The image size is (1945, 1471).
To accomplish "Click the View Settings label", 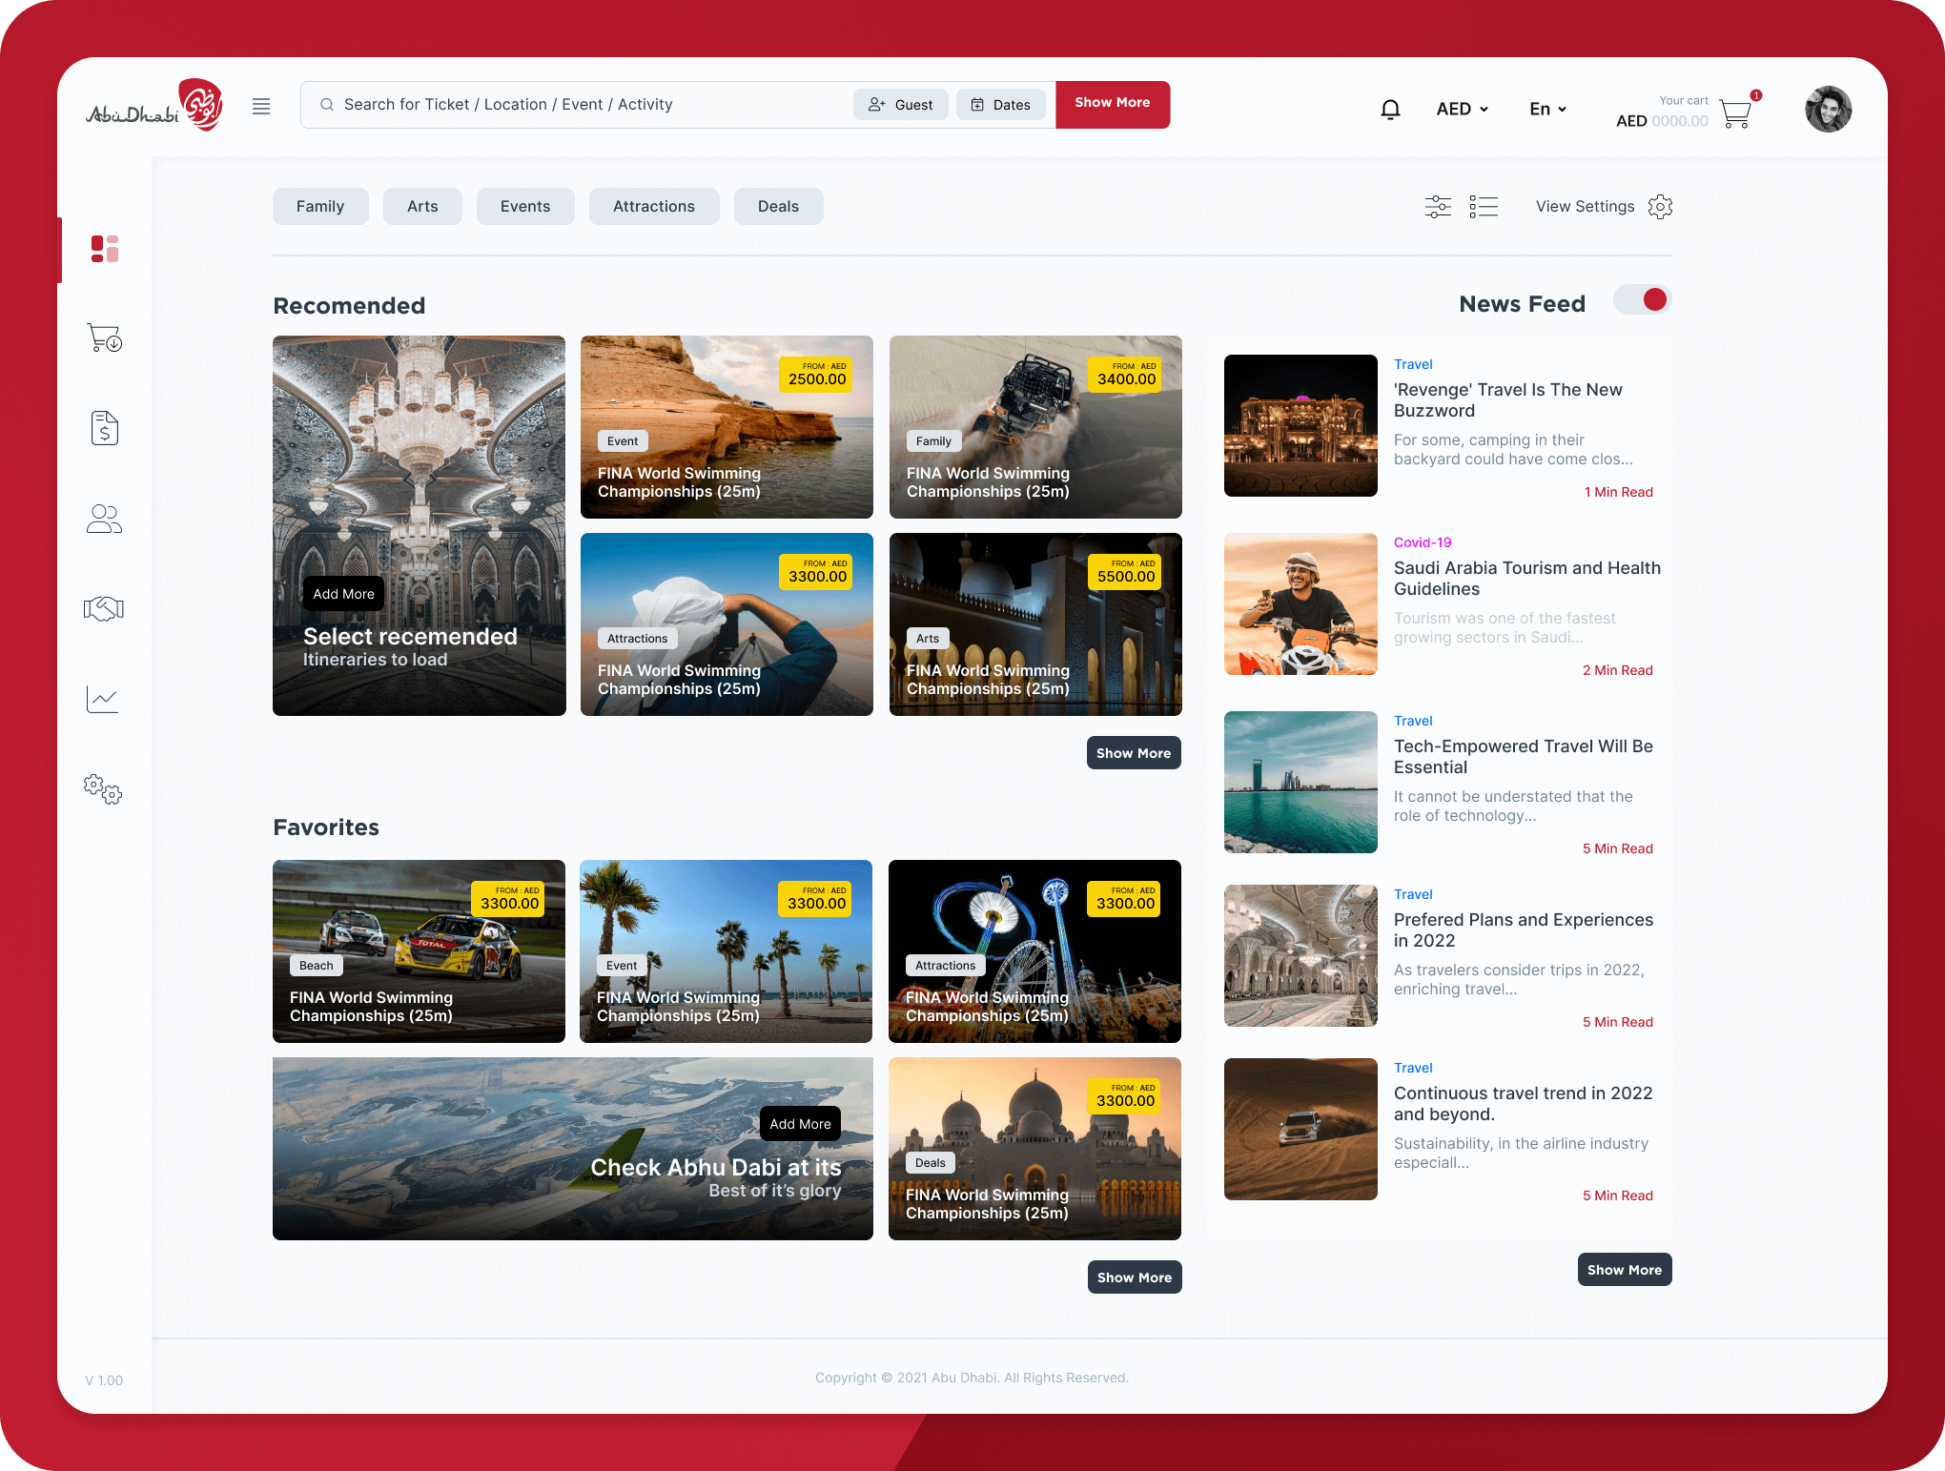I will tap(1585, 207).
